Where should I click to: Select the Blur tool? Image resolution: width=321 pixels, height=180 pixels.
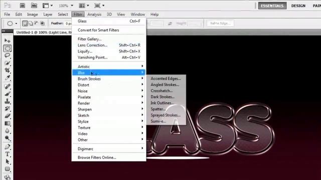point(8,131)
